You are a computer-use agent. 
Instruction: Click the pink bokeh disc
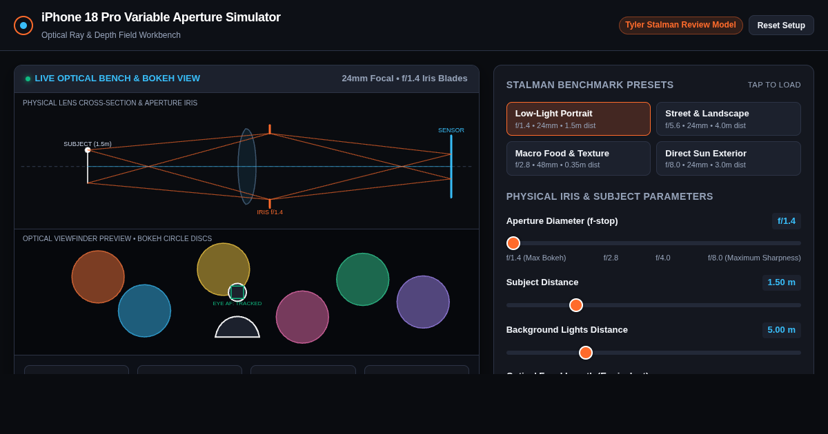click(302, 317)
